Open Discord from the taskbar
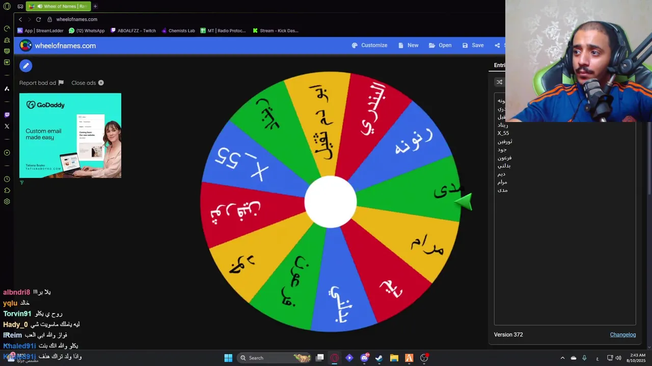The image size is (652, 366). pos(365,358)
